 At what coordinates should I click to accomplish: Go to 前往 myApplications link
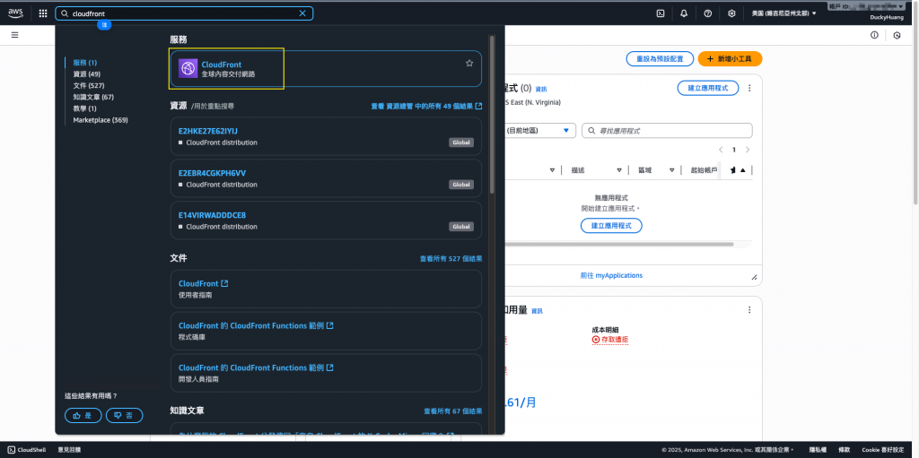pos(611,275)
